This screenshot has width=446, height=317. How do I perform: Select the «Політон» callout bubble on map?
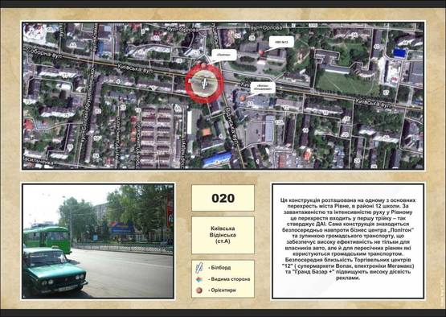[x=224, y=55]
